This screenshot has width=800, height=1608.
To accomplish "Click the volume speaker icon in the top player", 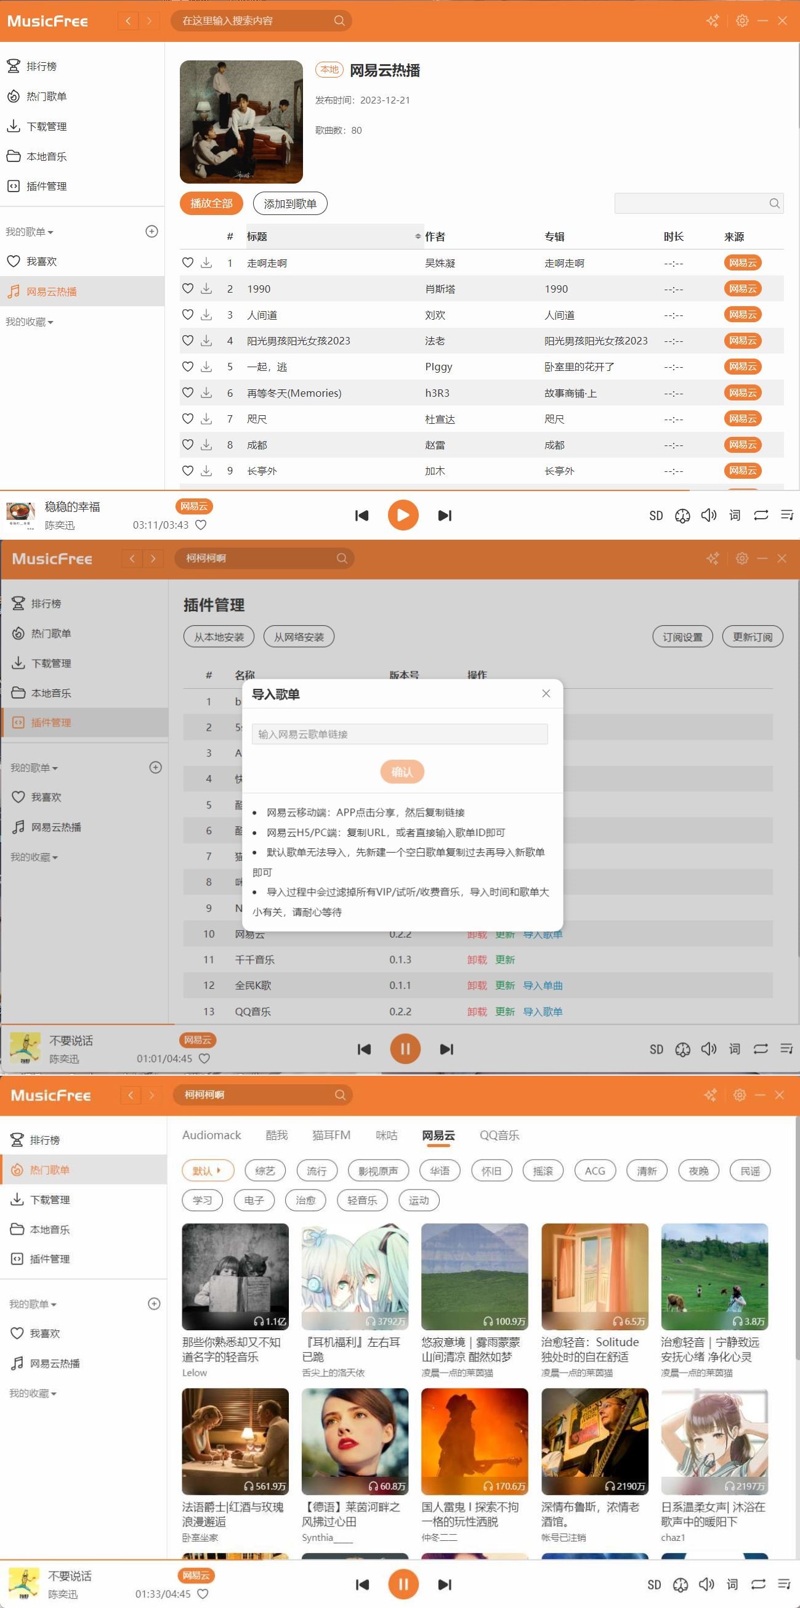I will [x=708, y=515].
